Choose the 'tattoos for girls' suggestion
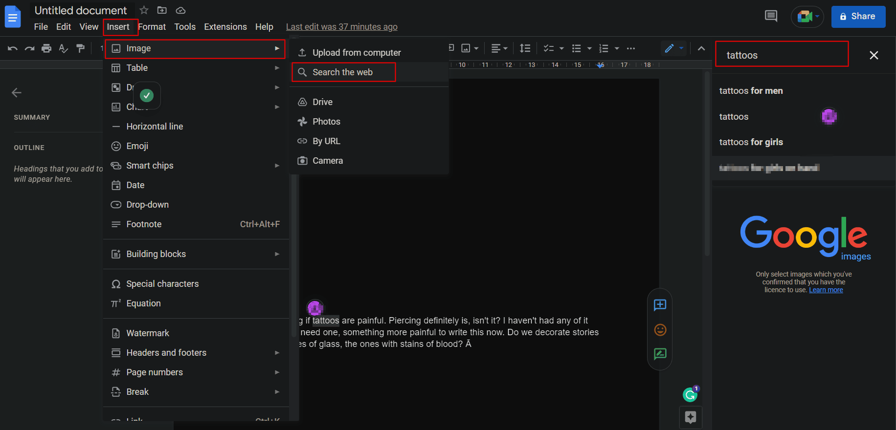The height and width of the screenshot is (430, 896). point(751,142)
